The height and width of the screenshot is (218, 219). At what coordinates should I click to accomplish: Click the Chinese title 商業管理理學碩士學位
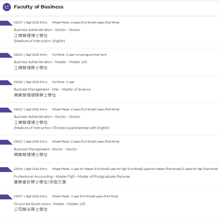click(x=35, y=95)
